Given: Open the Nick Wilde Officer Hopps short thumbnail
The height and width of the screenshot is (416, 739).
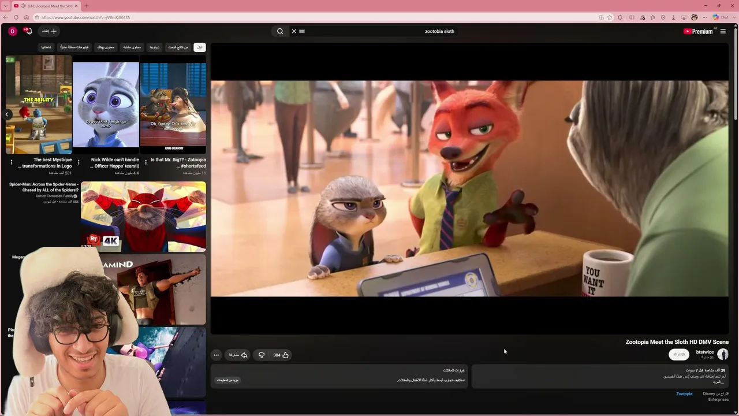Looking at the screenshot, I should 106,105.
